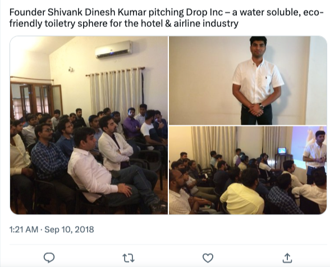
Task: Click the small monitor in presentation photo
Action: pos(282,151)
